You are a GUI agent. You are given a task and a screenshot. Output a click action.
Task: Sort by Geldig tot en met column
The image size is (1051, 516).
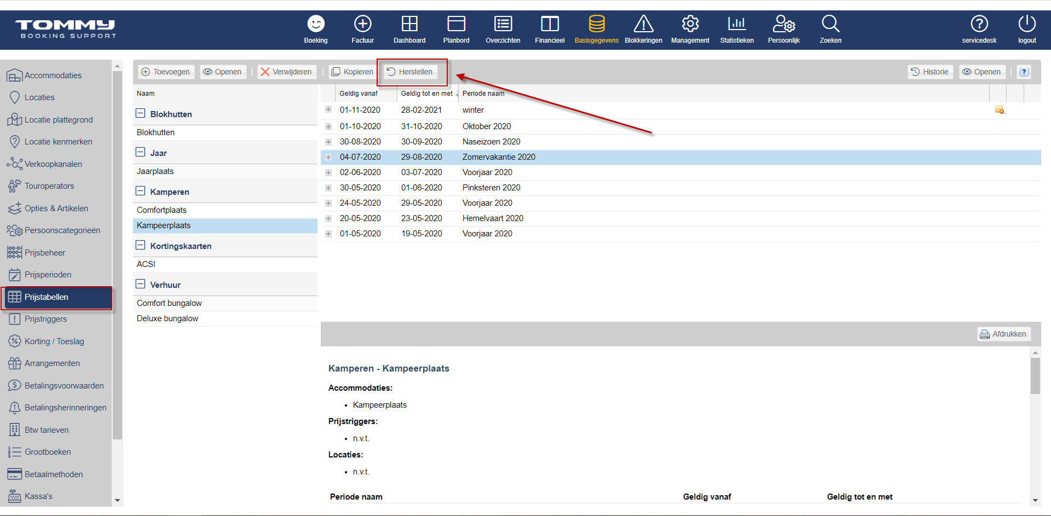(427, 94)
